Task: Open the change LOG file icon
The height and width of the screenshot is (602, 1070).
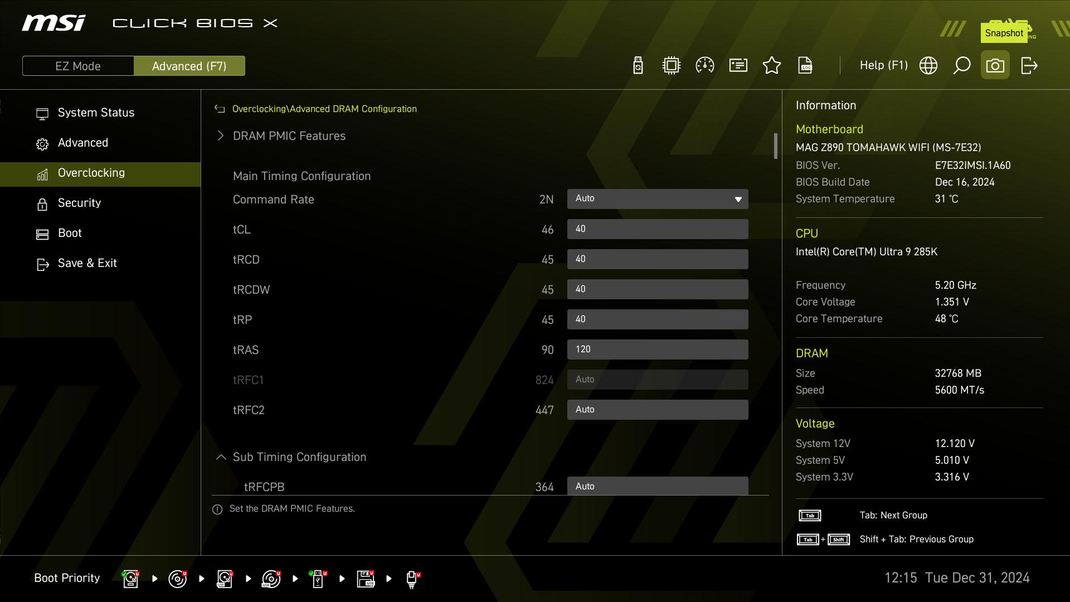Action: point(805,66)
